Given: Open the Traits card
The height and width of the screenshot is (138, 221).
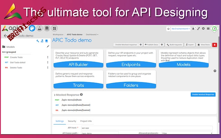Looking at the screenshot, I should point(78,79).
